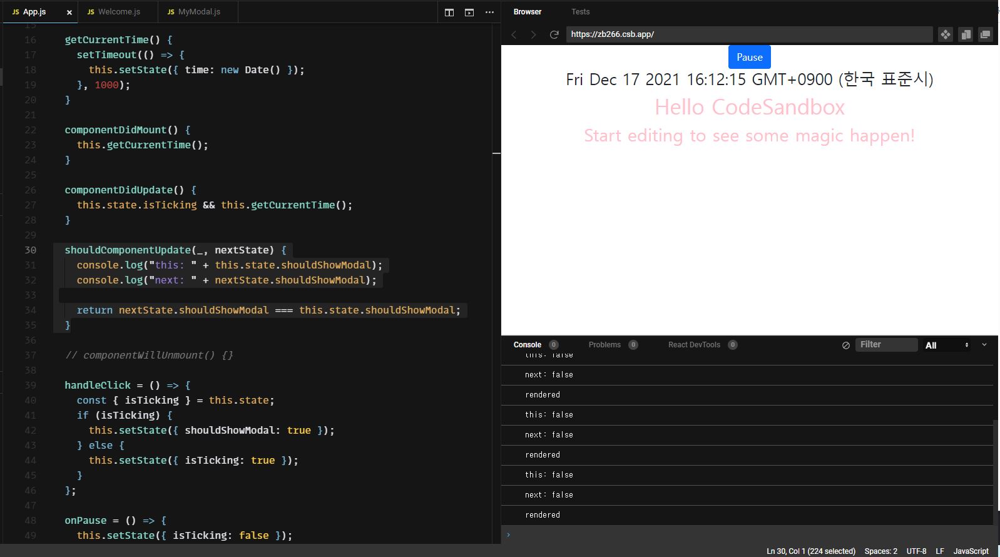The width and height of the screenshot is (1000, 557).
Task: Open preview in a new window
Action: click(x=986, y=34)
